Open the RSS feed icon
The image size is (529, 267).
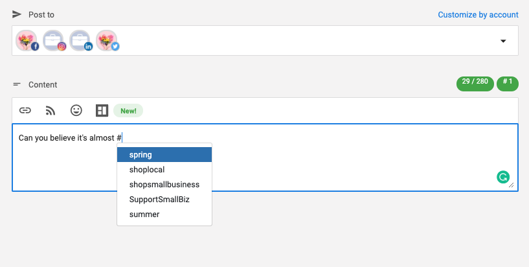[51, 110]
